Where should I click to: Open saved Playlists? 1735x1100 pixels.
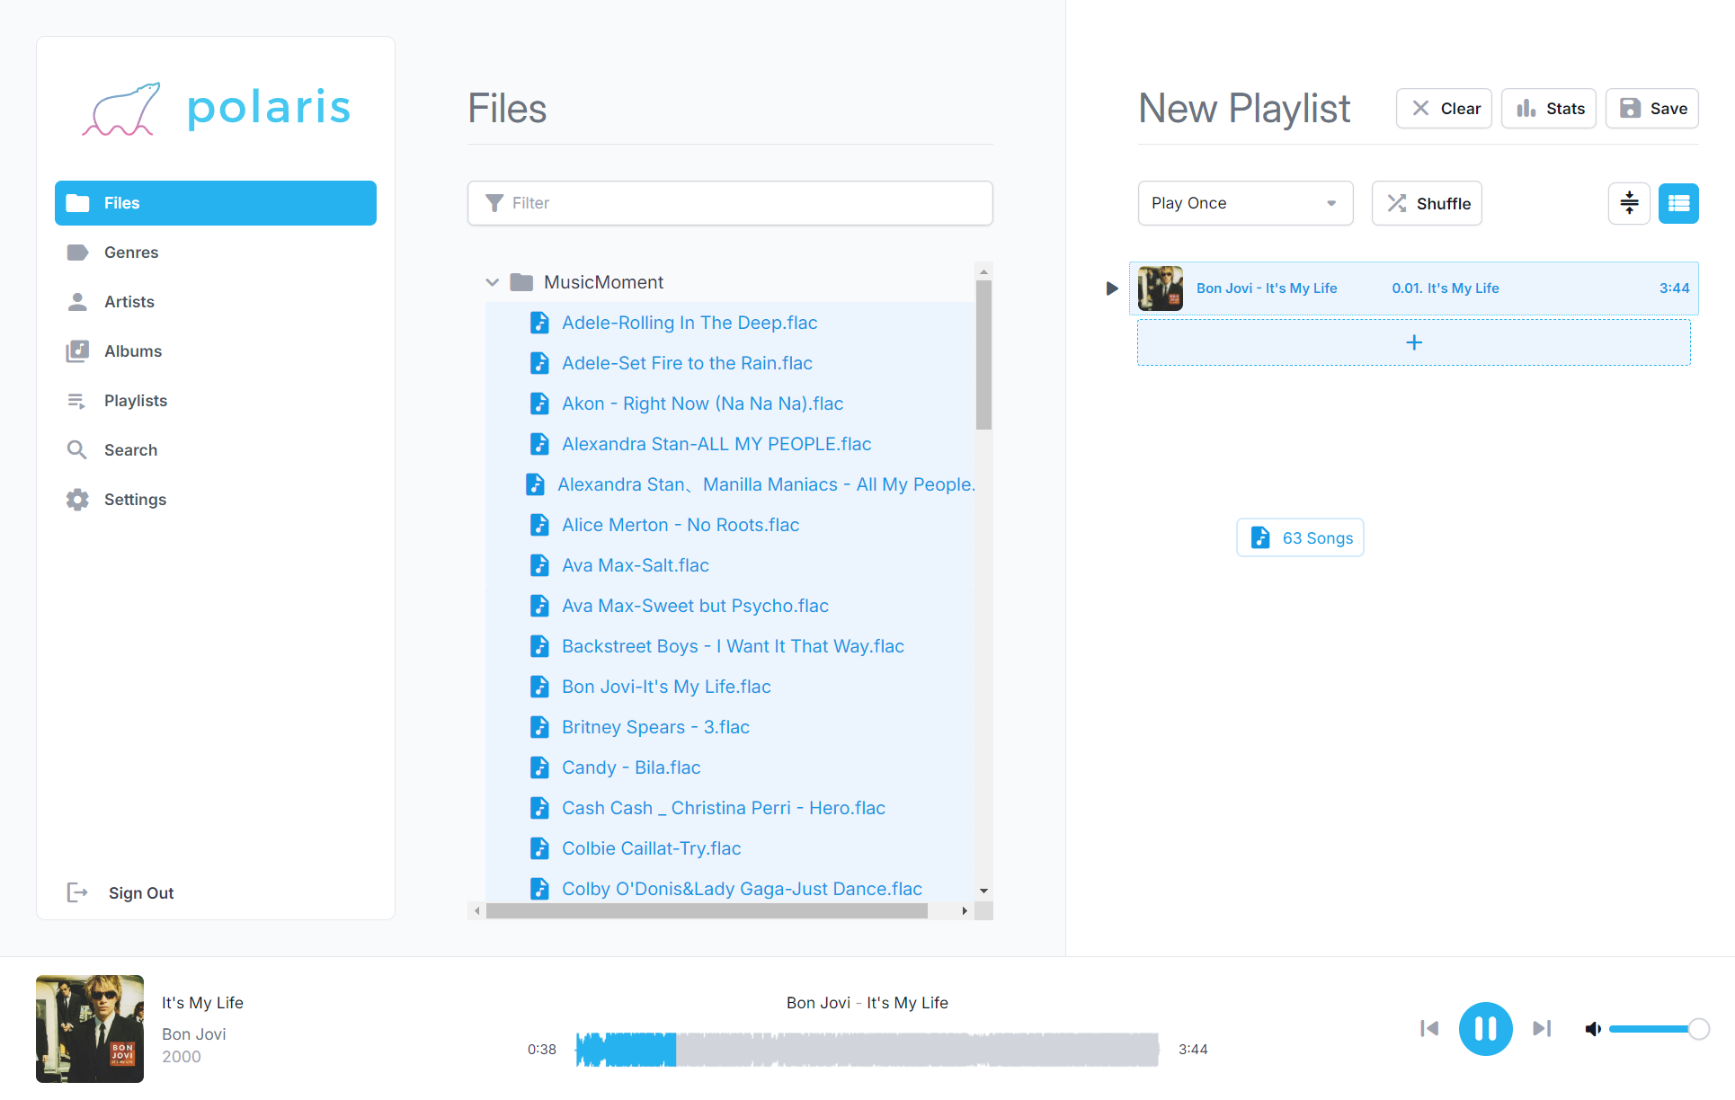(x=216, y=401)
